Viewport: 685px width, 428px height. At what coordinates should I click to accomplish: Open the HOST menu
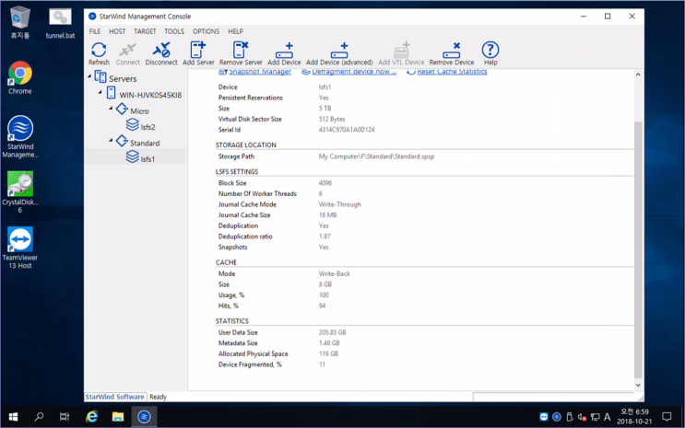pos(117,31)
